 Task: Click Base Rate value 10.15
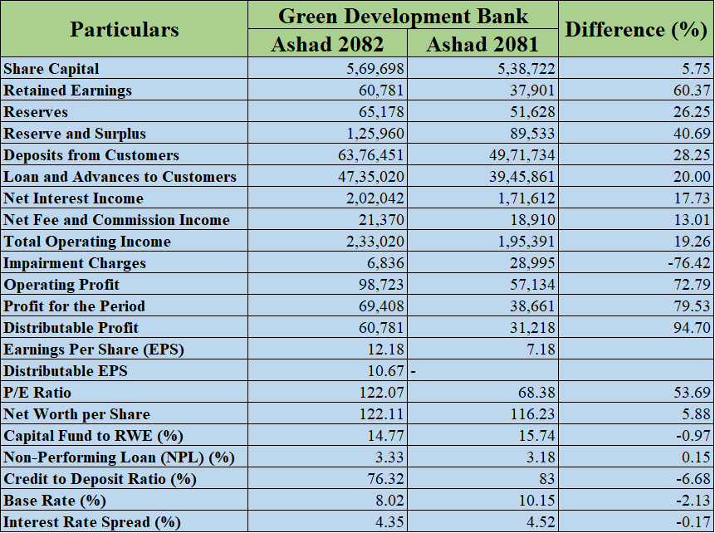537,501
